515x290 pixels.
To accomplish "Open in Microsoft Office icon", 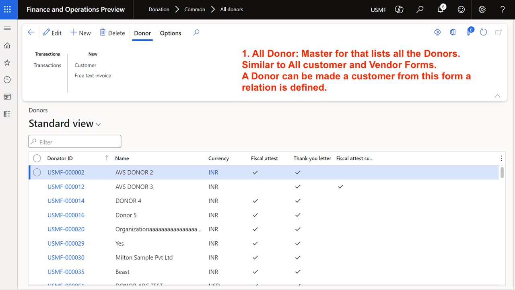I will (x=453, y=32).
